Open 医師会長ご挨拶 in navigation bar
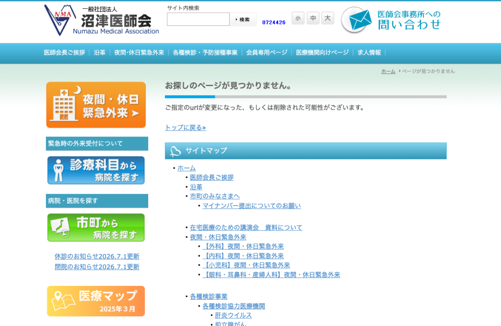Screen dimensions: 501x326 [65, 53]
